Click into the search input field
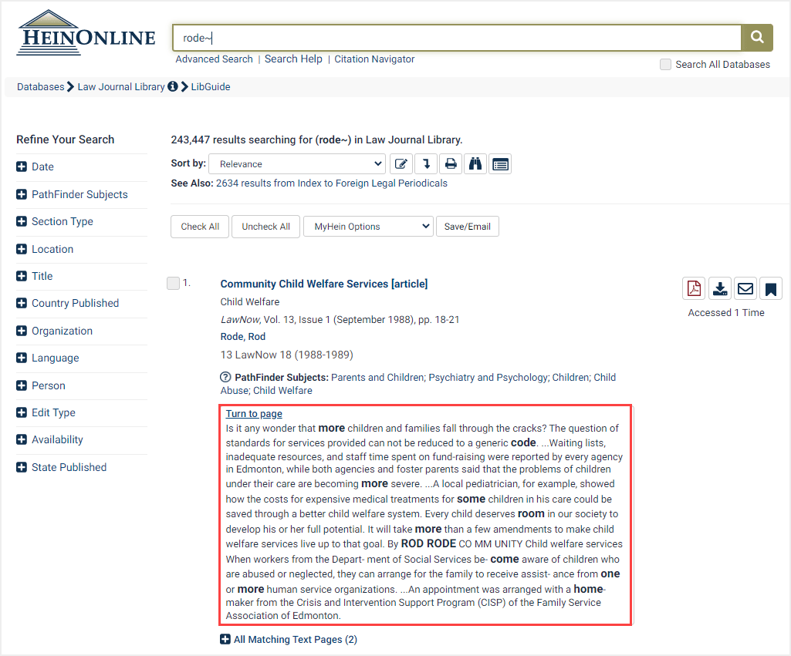This screenshot has height=656, width=791. [x=457, y=38]
